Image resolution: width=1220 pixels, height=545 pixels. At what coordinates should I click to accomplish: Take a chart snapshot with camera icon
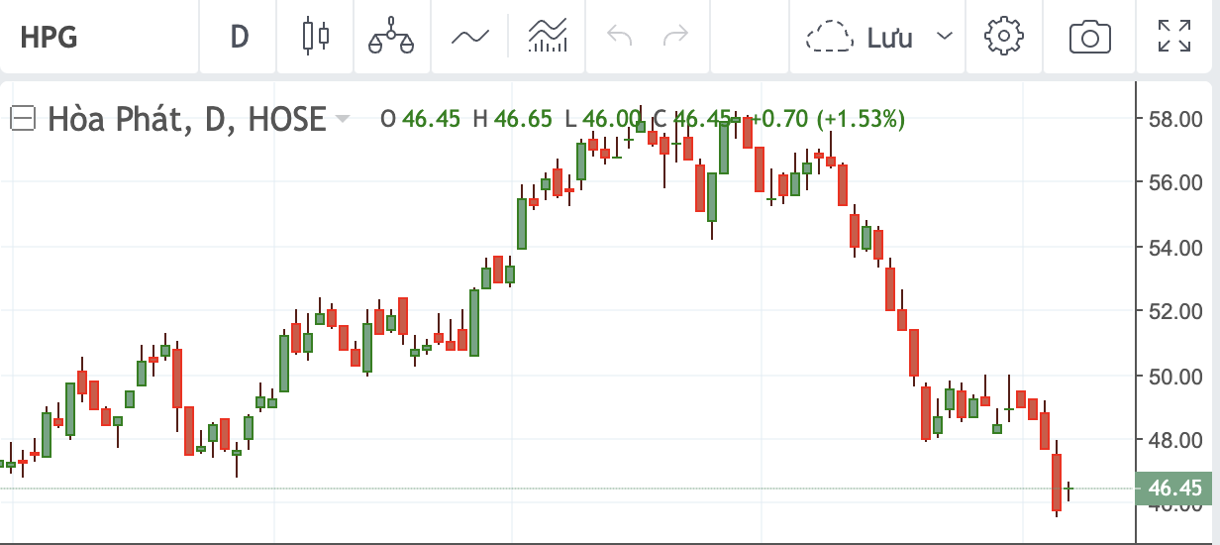[x=1089, y=37]
